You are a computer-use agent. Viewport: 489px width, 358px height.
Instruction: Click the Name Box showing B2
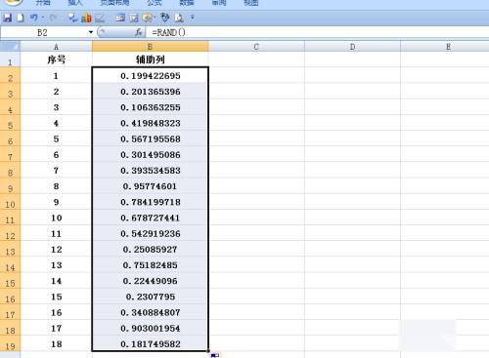[x=44, y=32]
